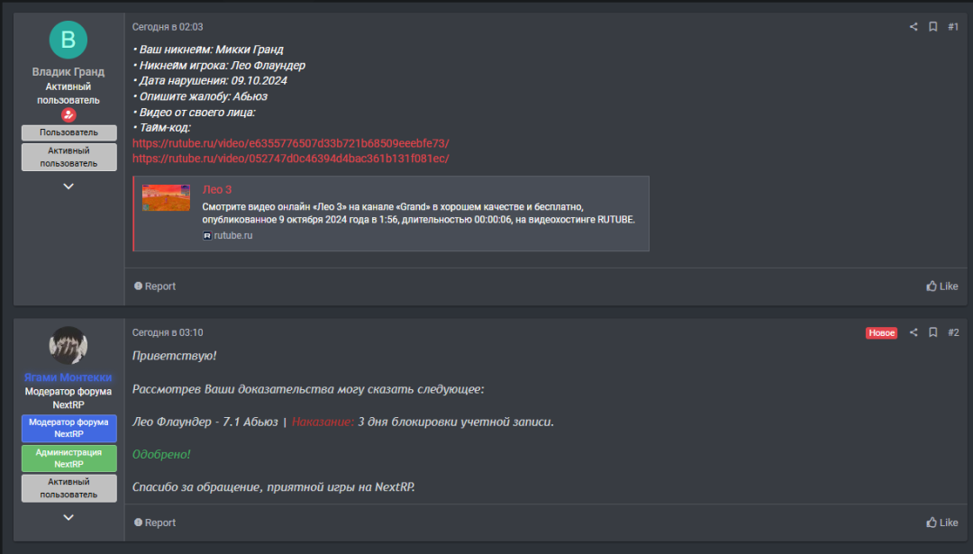
Task: Open Ягами Монтекки username profile
Action: (68, 377)
